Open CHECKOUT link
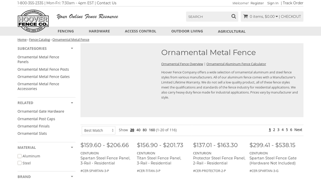Viewport: 321px width, 181px height. point(291,16)
